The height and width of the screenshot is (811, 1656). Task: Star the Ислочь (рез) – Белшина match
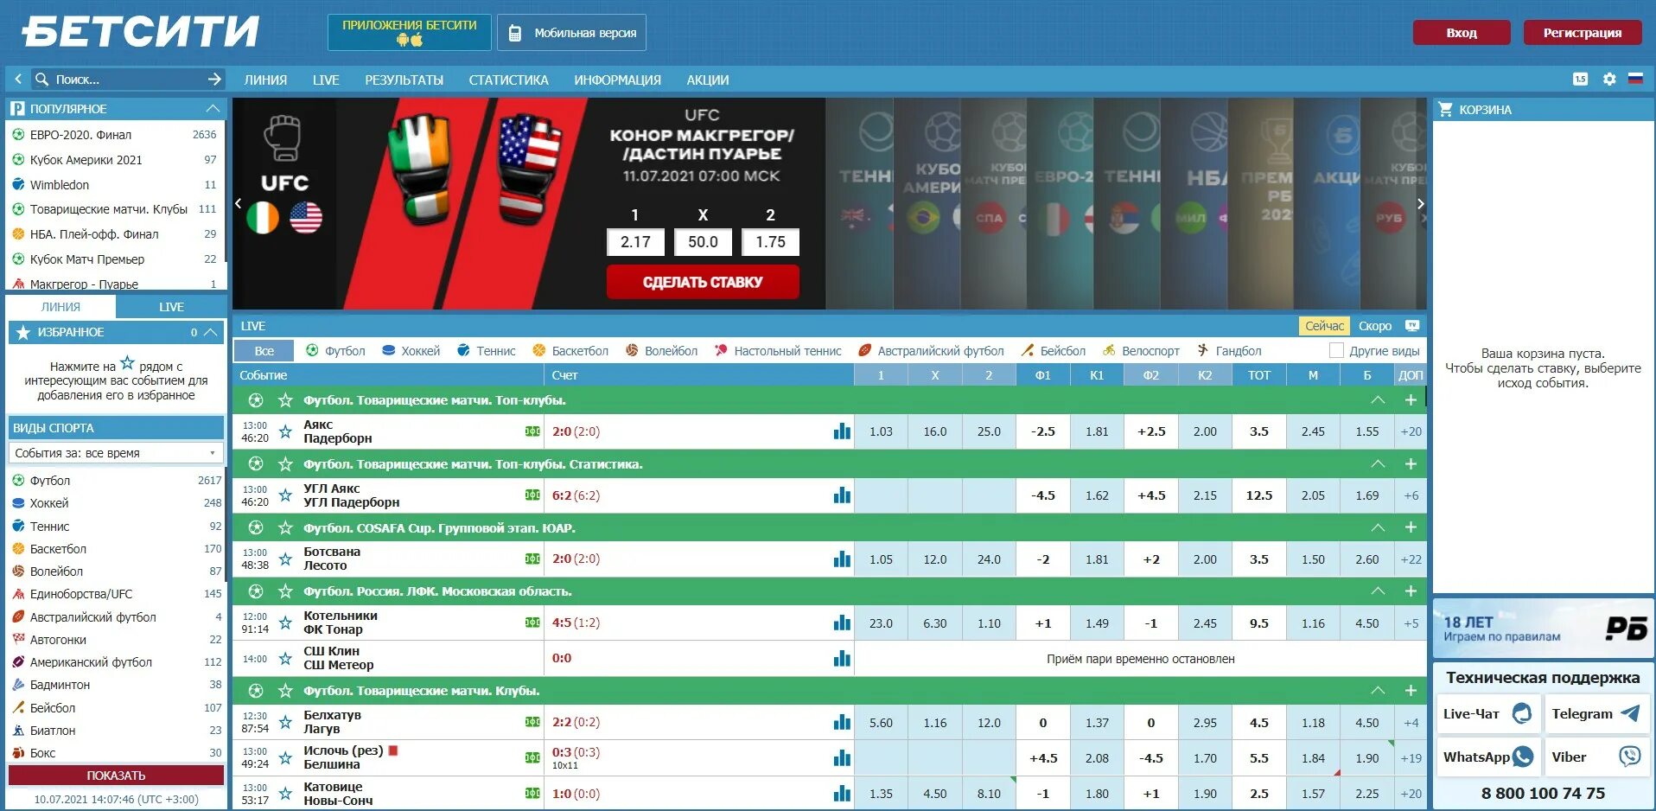(285, 757)
